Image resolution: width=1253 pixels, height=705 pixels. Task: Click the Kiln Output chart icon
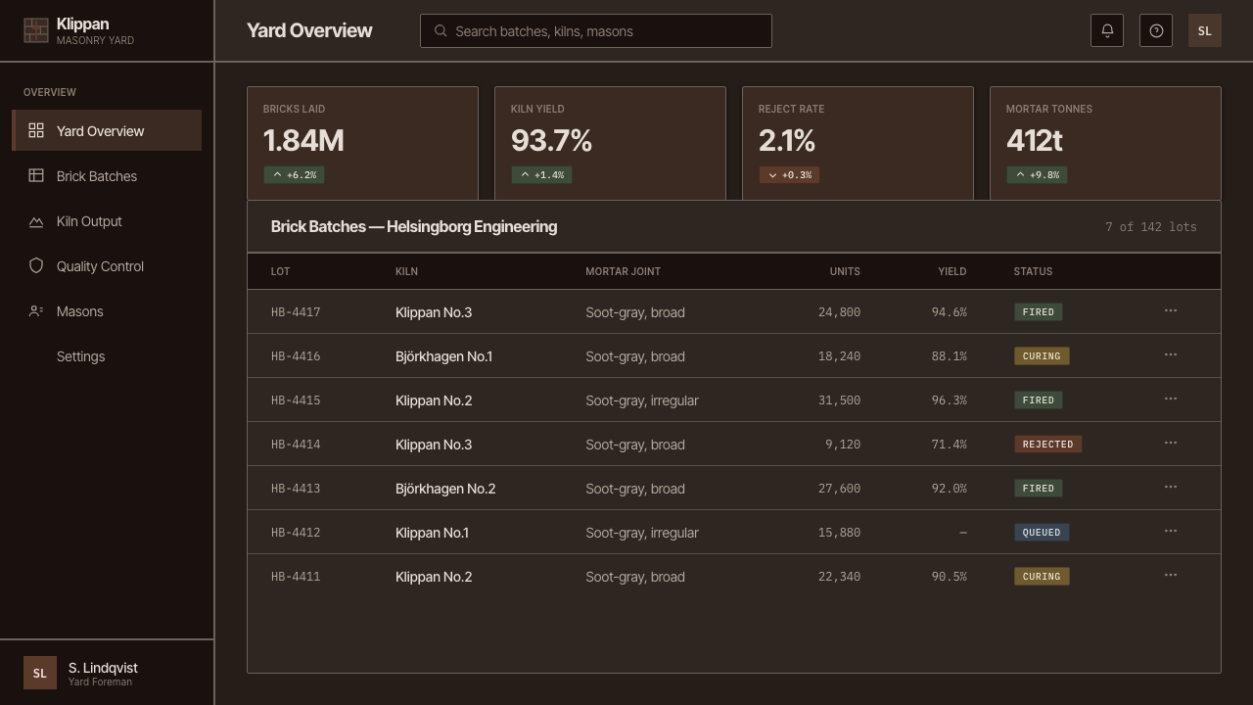(x=36, y=221)
